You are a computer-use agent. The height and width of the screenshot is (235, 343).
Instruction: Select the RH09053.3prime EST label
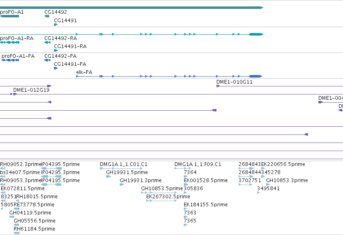click(x=20, y=180)
